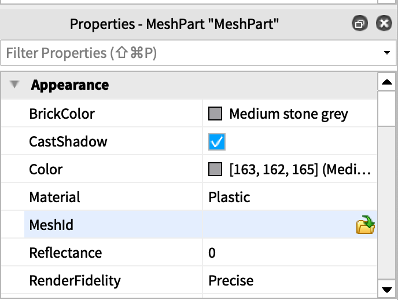Image resolution: width=398 pixels, height=300 pixels.
Task: Undock the Properties panel
Action: coord(360,24)
